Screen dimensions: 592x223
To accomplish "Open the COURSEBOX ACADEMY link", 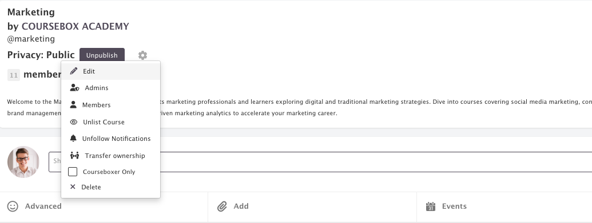I will coord(75,26).
